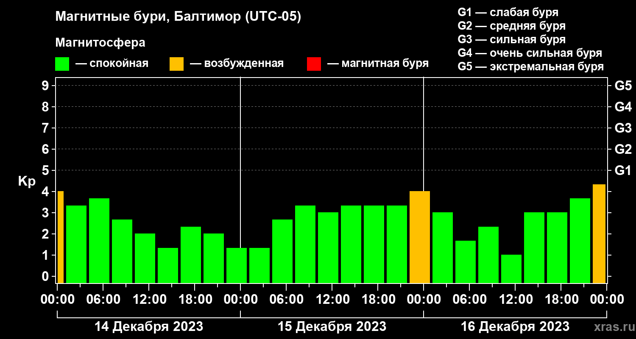Click the 'Магнитосфера' legend heading
Image resolution: width=636 pixels, height=339 pixels.
coord(100,43)
